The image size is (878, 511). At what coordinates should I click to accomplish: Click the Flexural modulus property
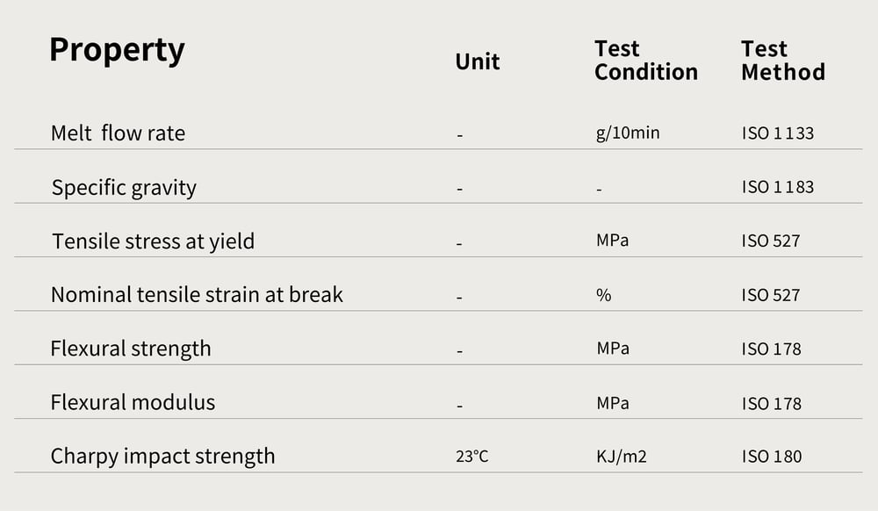click(133, 402)
